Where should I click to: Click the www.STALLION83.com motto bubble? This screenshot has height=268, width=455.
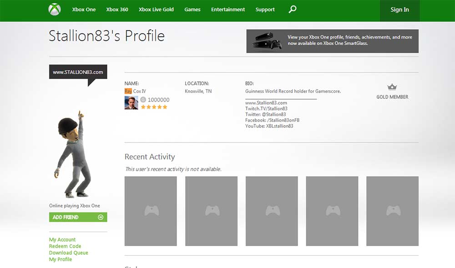click(x=78, y=72)
